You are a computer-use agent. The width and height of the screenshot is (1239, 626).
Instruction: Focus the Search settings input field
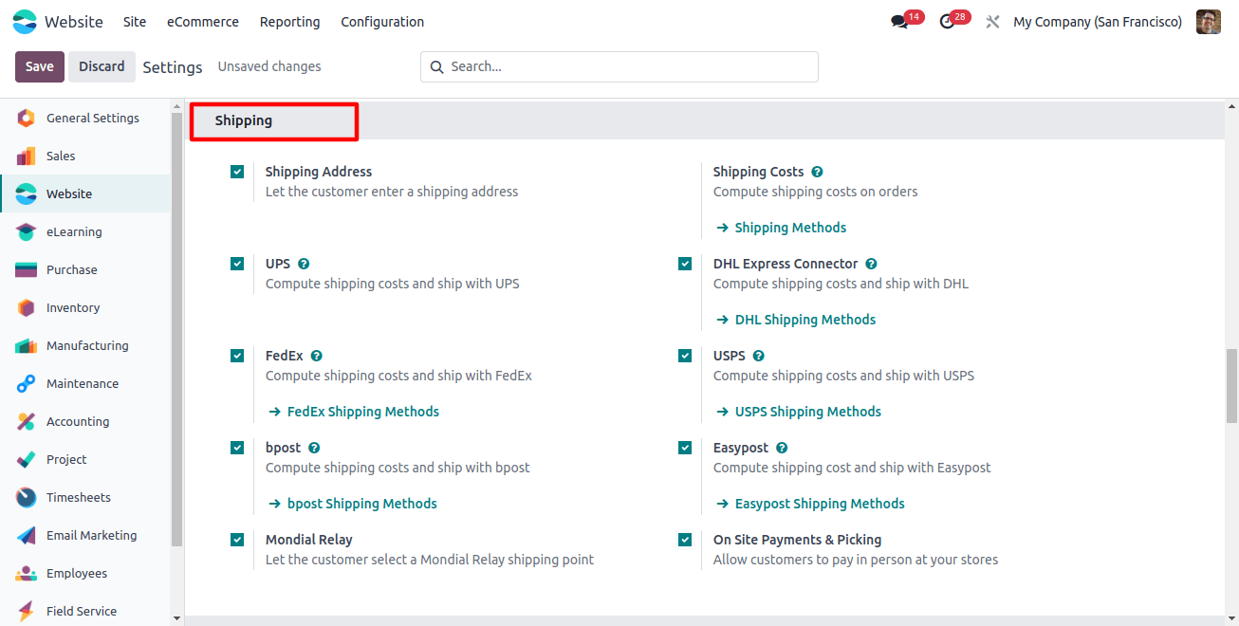pyautogui.click(x=619, y=67)
